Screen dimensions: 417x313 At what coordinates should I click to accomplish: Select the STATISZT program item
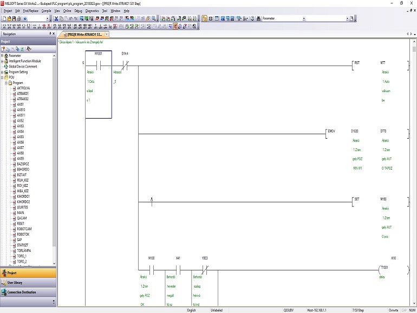(23, 245)
